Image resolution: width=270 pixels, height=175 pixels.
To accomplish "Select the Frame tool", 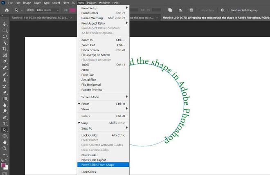I will tap(4, 55).
